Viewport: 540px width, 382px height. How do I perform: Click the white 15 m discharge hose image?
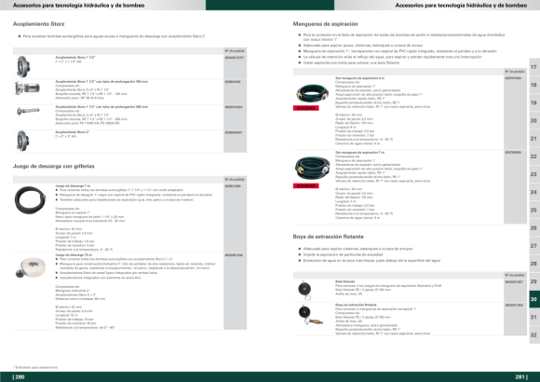pyautogui.click(x=31, y=267)
